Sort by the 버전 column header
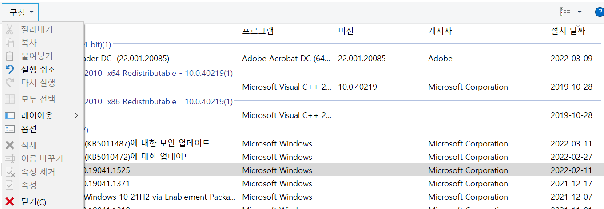 tap(380, 31)
